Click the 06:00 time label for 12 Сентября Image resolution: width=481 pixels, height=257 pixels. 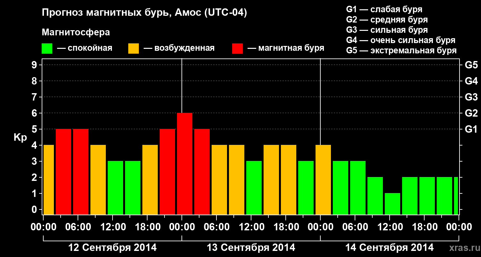78,227
